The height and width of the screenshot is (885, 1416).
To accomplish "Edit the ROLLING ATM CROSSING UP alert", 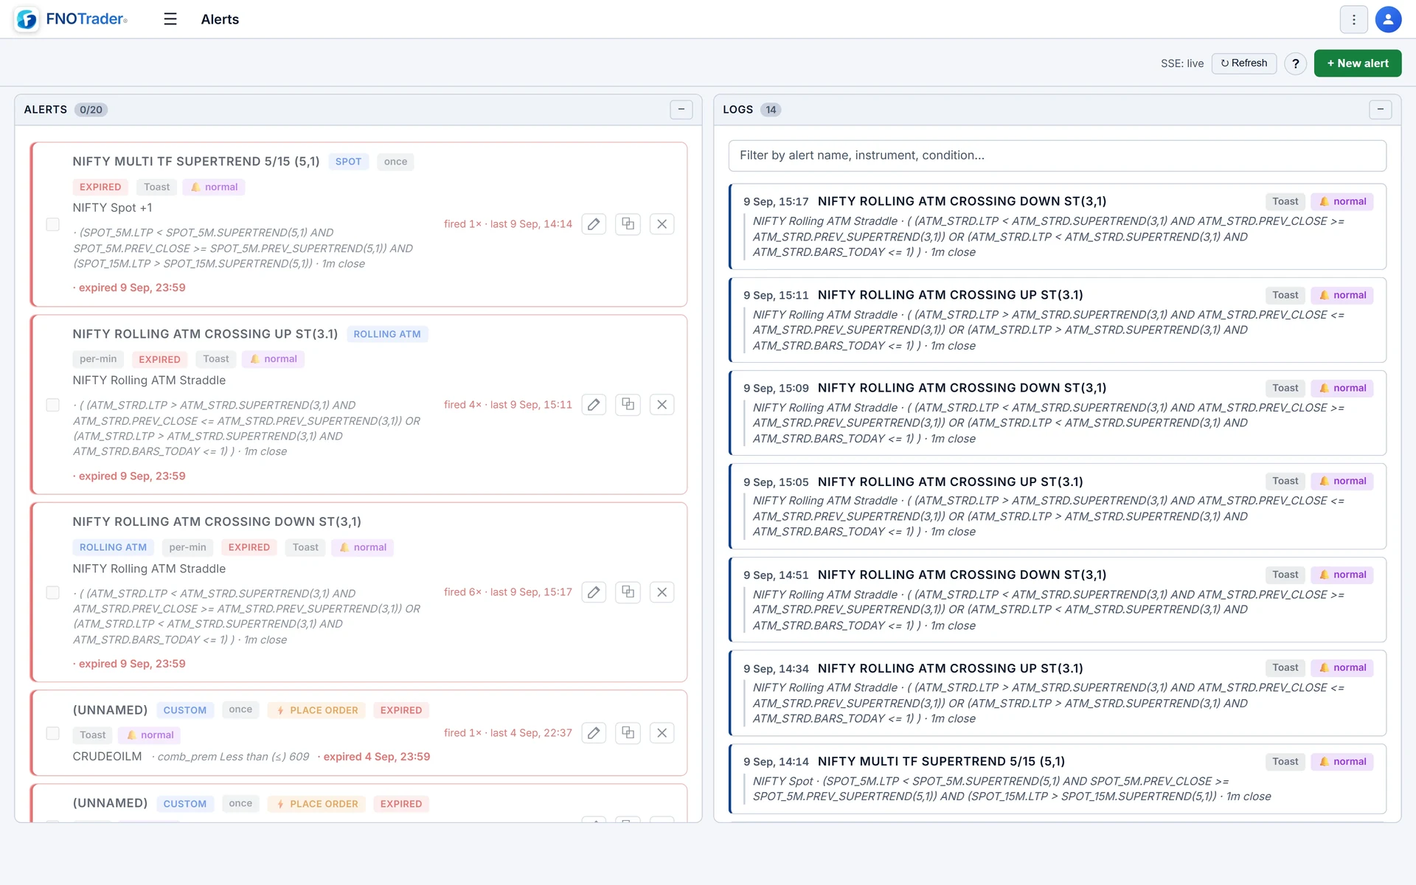I will pyautogui.click(x=594, y=405).
